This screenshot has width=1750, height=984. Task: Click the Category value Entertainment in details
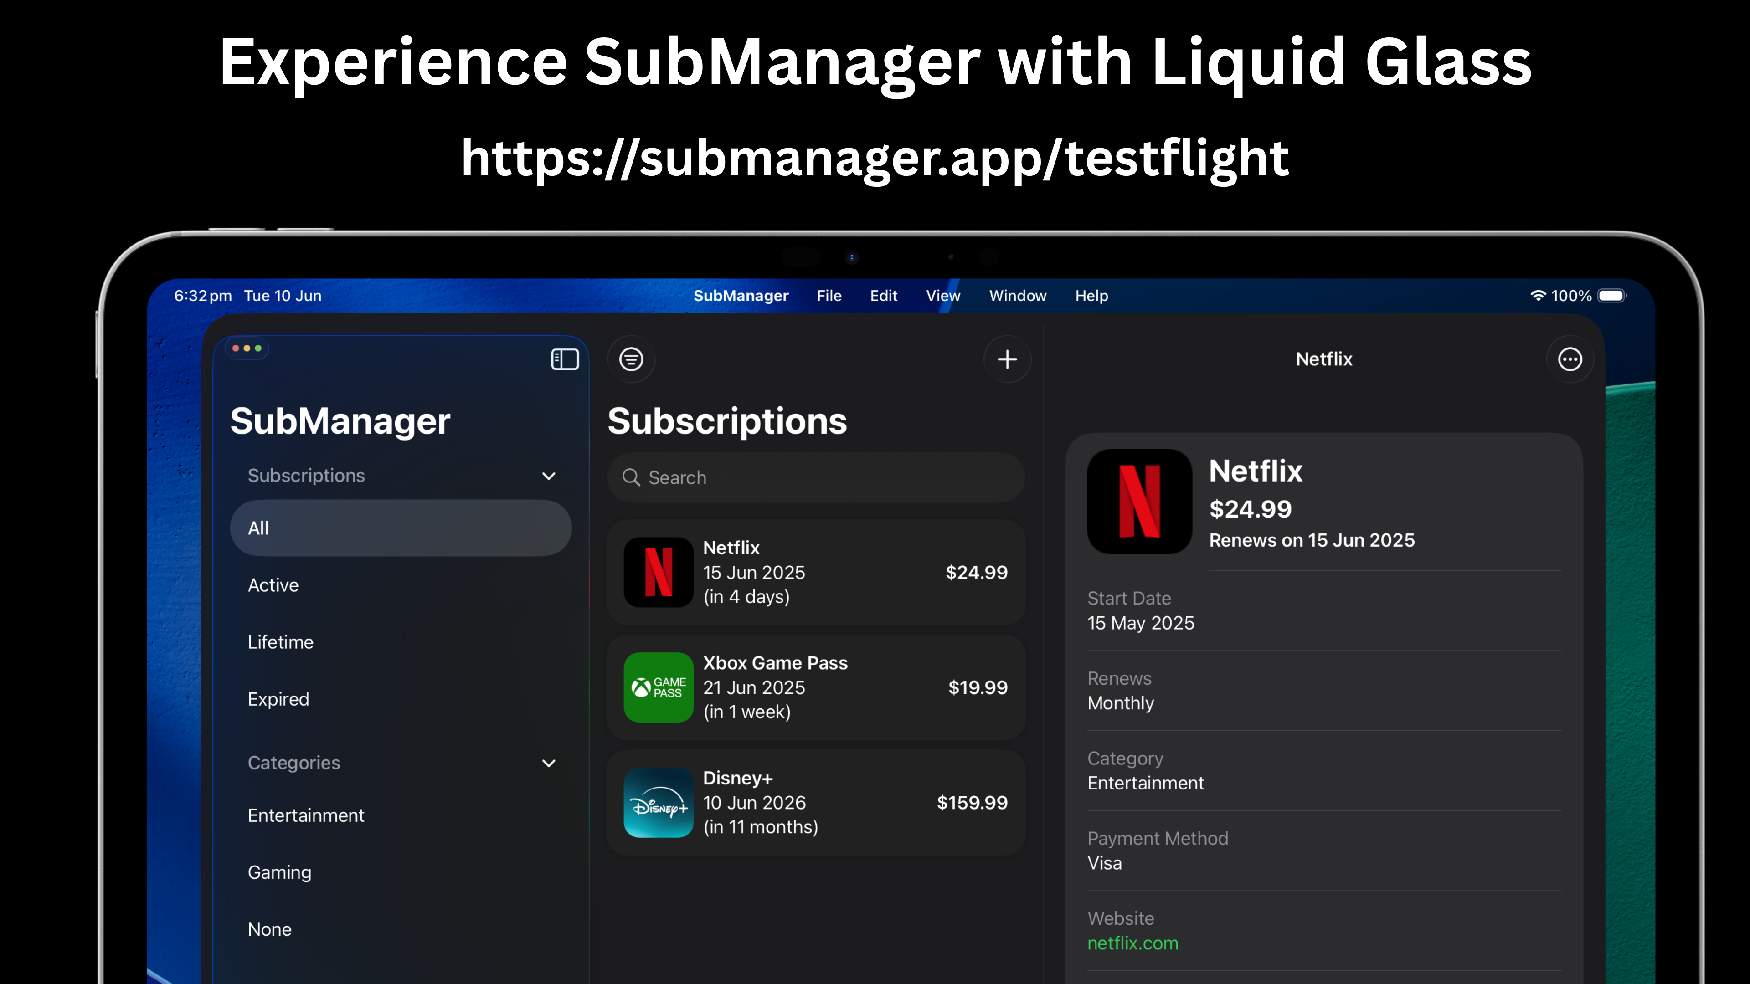click(1145, 784)
